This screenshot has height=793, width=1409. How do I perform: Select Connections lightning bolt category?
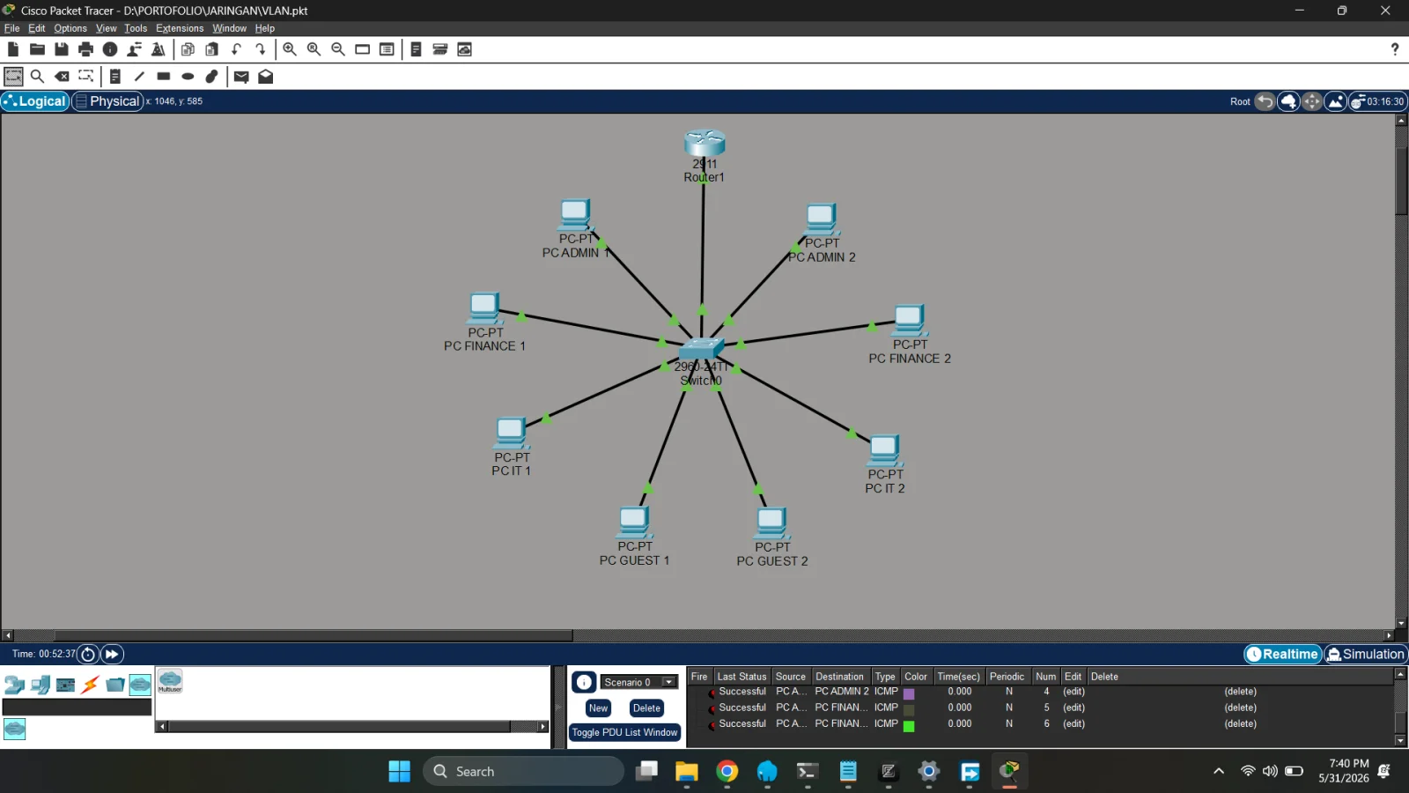coord(90,685)
